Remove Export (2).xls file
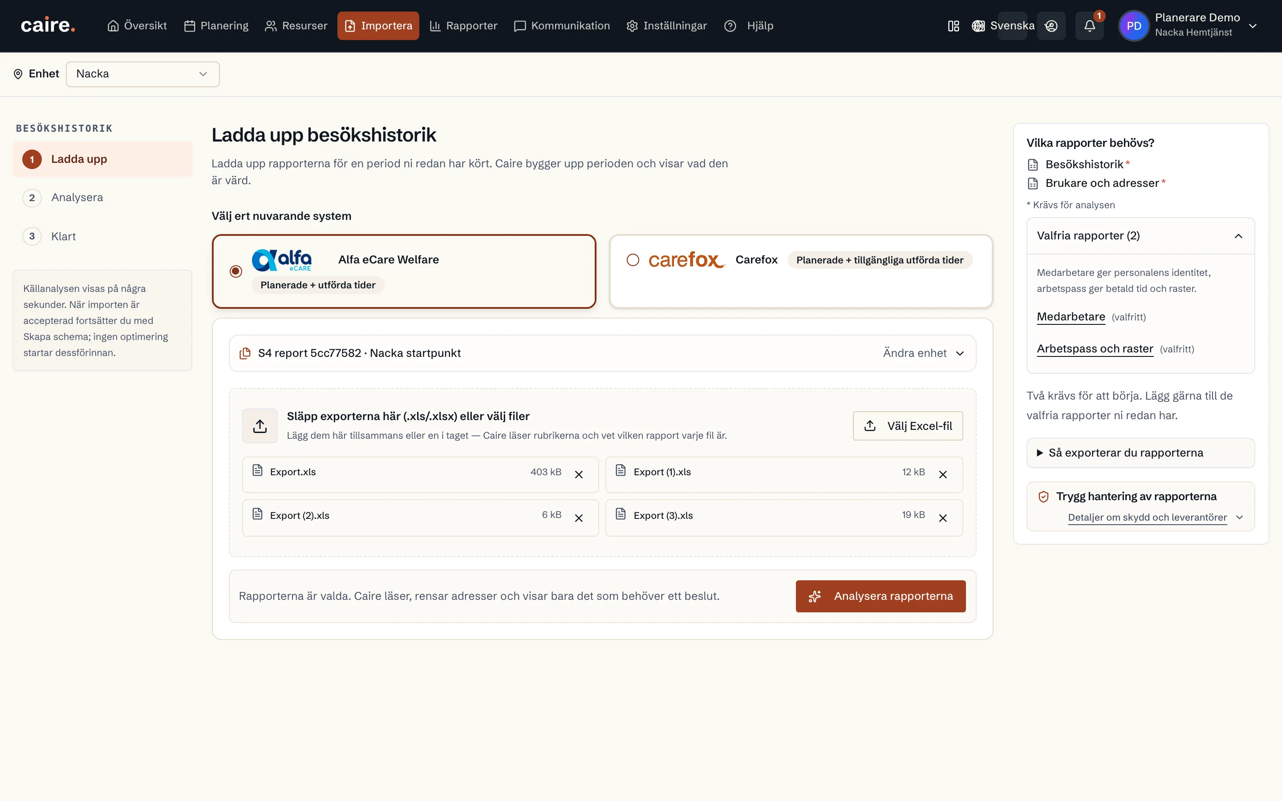Image resolution: width=1282 pixels, height=801 pixels. [579, 518]
